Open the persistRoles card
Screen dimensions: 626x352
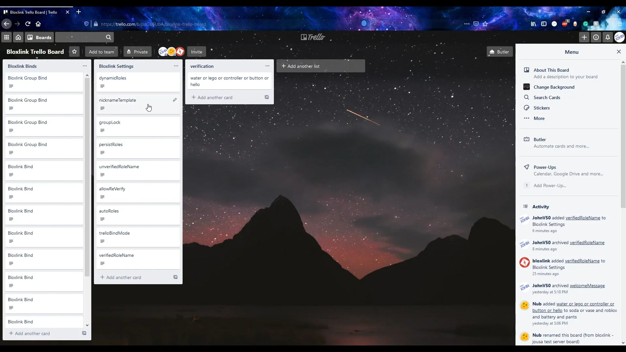(138, 148)
